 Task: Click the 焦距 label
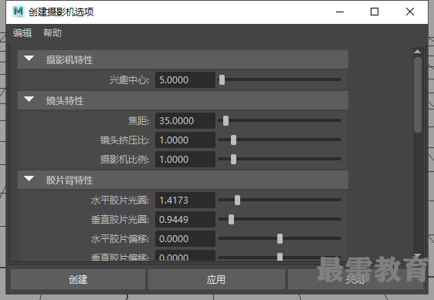(x=139, y=121)
